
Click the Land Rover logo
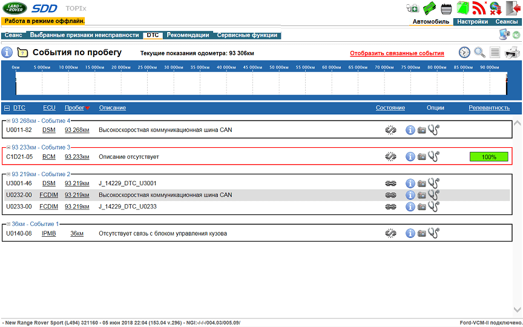click(x=15, y=8)
